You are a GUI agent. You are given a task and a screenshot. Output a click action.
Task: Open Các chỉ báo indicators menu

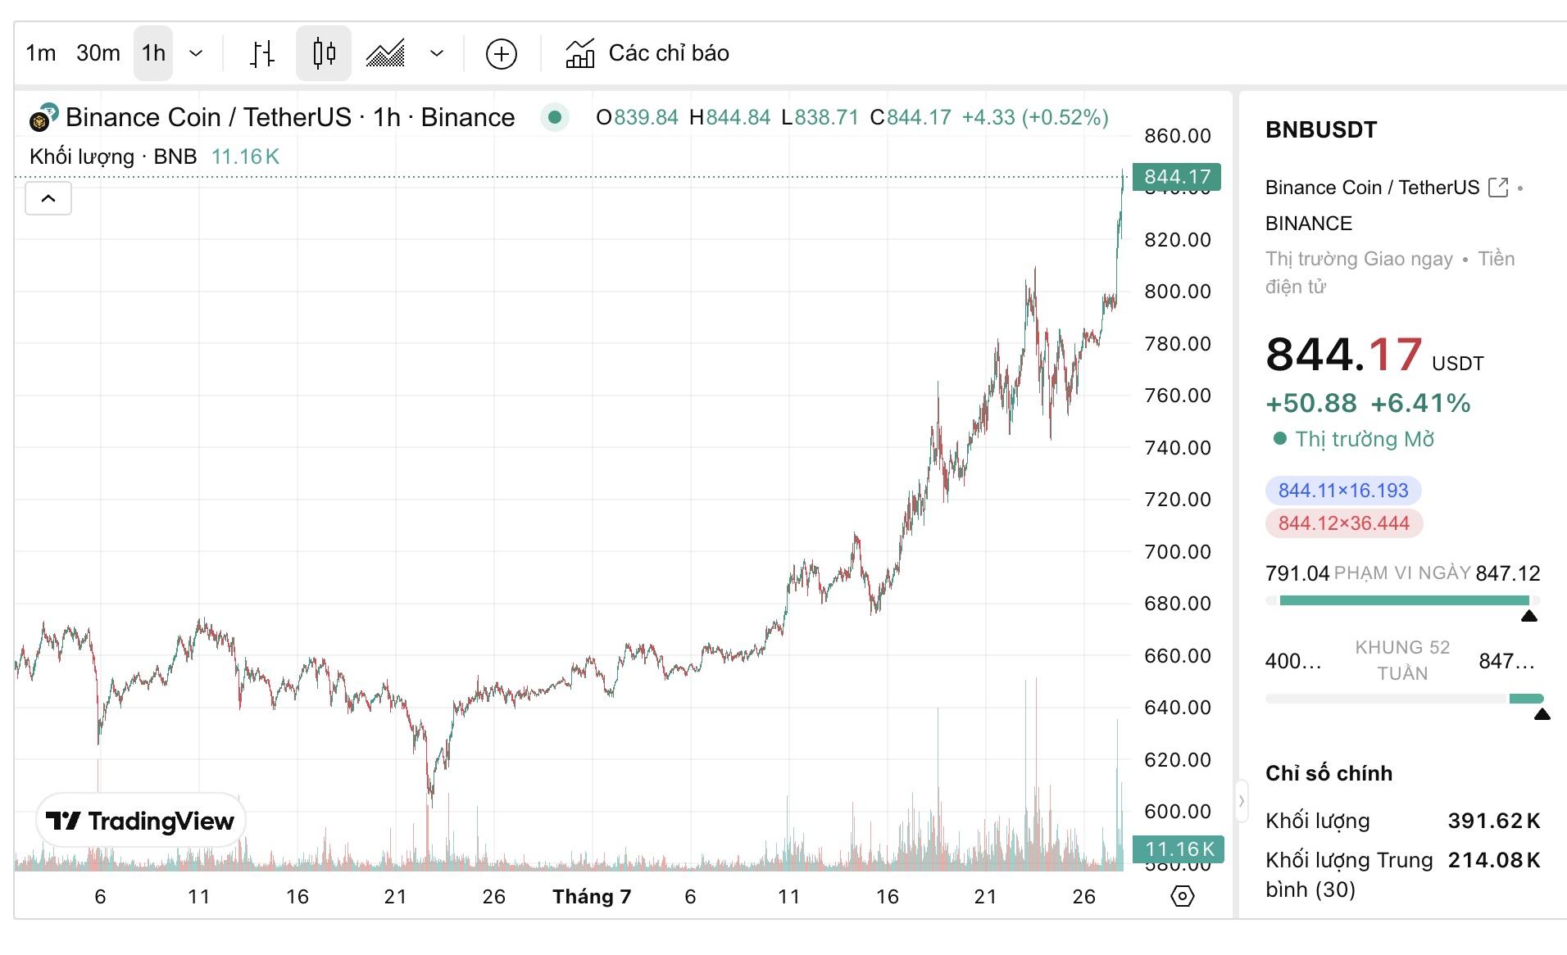coord(647,53)
